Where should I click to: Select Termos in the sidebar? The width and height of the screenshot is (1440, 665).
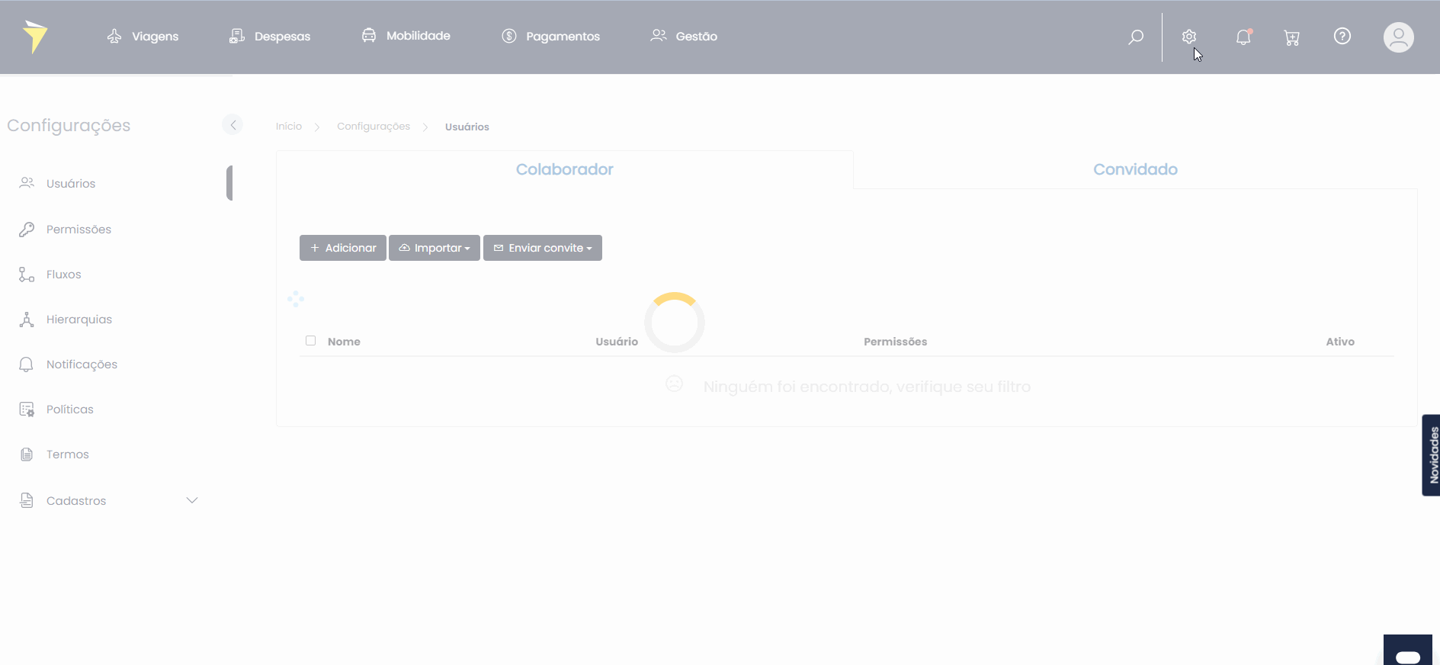(68, 455)
